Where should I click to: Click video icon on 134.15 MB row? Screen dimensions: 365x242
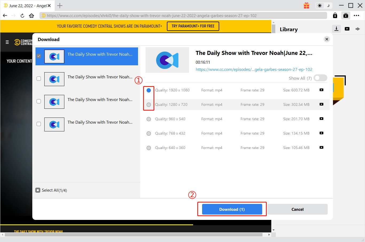tap(321, 133)
